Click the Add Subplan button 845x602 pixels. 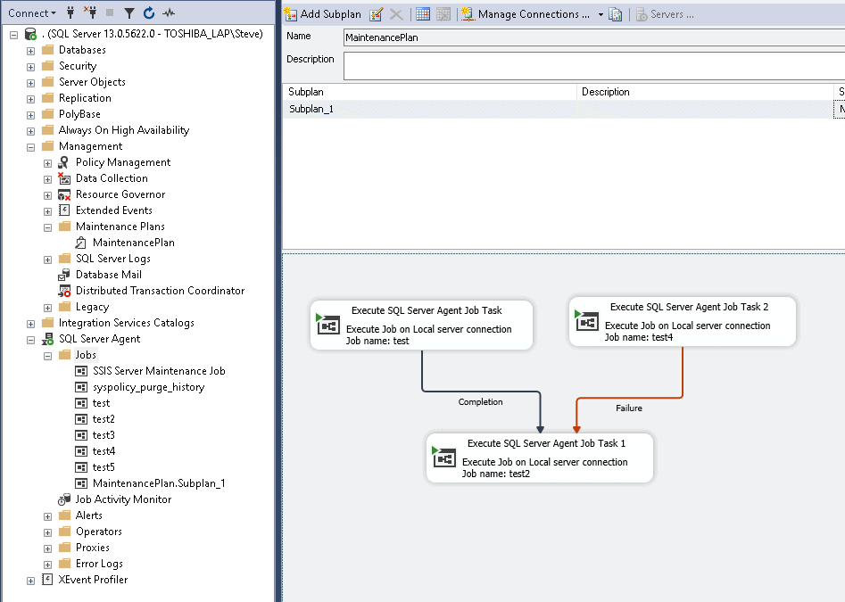tap(323, 14)
